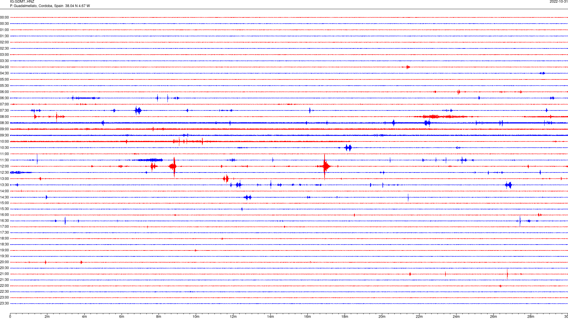The image size is (568, 319).
Task: Click the 14m axis tick label
Action: point(270,317)
